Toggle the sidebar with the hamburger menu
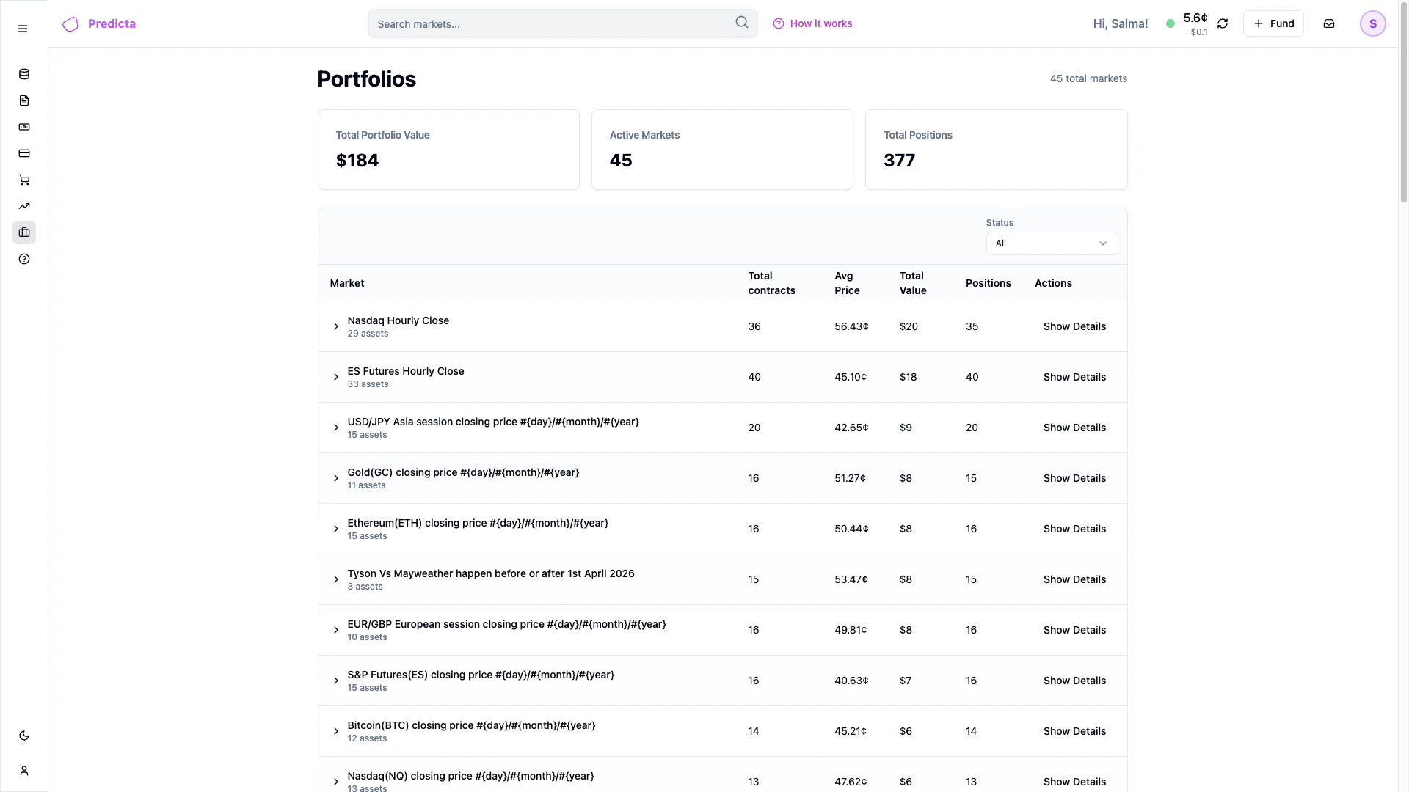1409x792 pixels. 22,29
